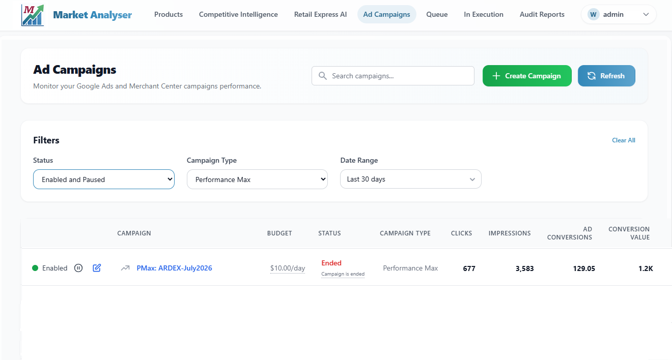Screen dimensions: 672x360
Task: Click the AD CONVERSIONS column header
Action: pyautogui.click(x=570, y=233)
